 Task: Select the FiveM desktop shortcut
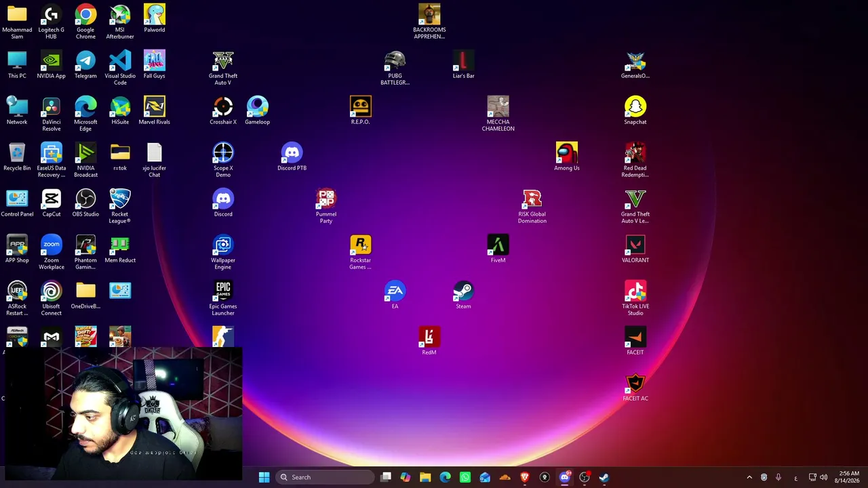[498, 249]
